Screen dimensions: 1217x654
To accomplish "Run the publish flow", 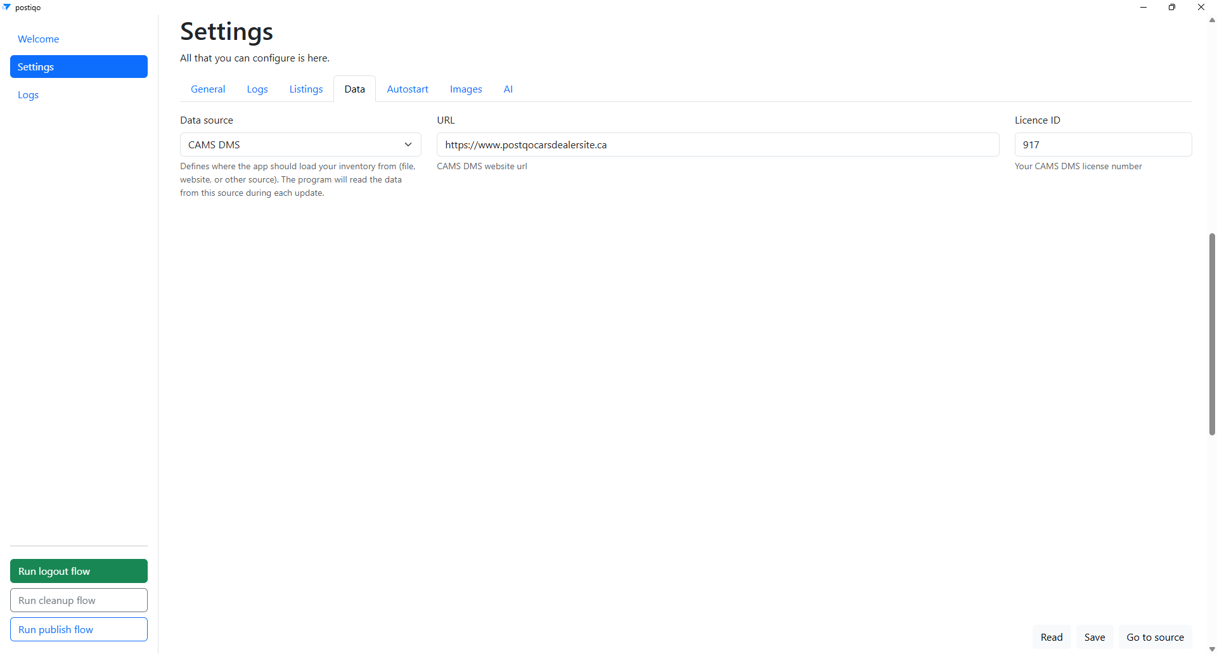I will 79,629.
